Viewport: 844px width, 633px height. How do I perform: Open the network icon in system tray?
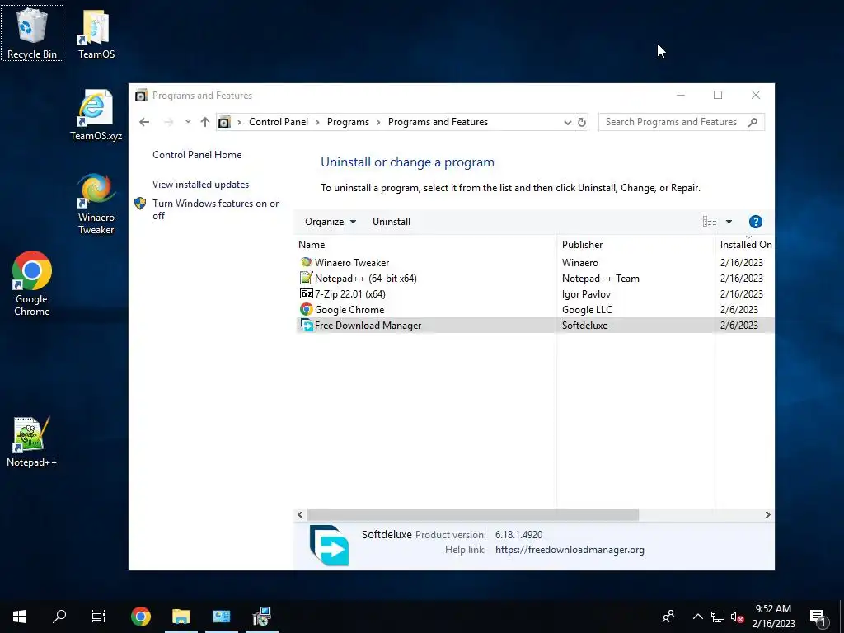(718, 617)
